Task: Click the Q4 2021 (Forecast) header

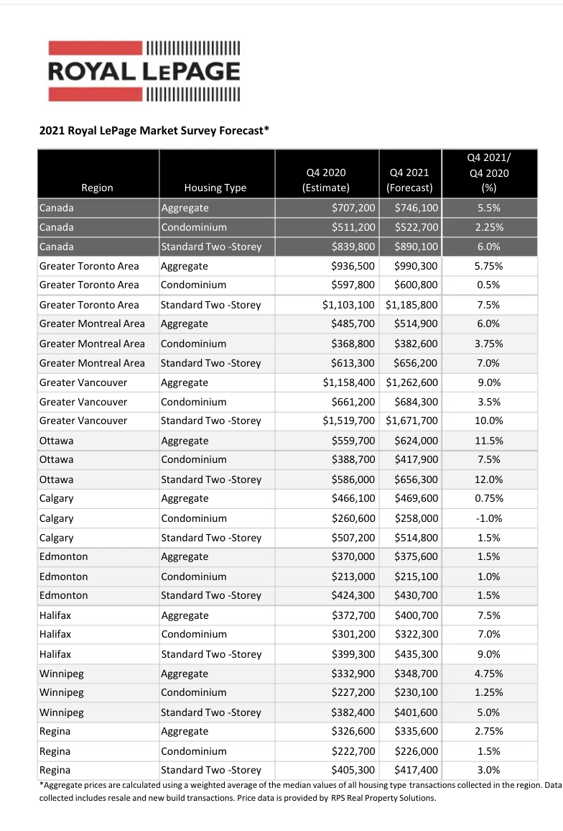Action: coord(410,180)
